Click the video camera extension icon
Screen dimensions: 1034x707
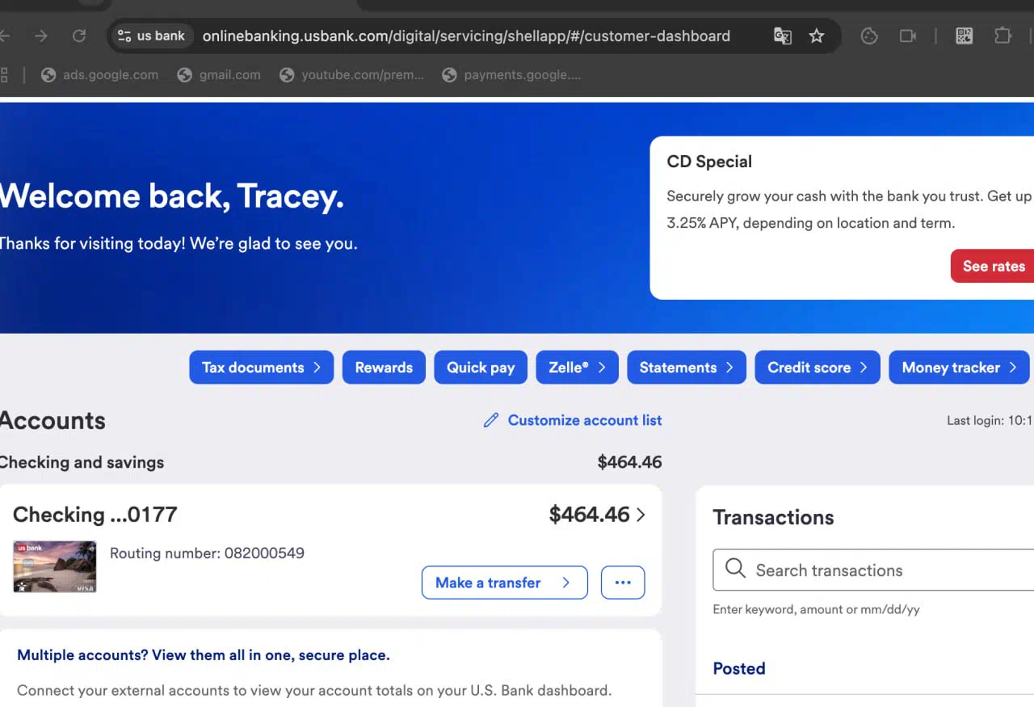[x=908, y=36]
